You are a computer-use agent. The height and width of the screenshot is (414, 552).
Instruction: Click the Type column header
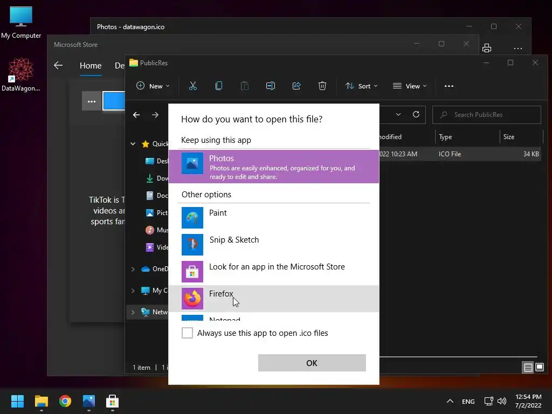467,137
